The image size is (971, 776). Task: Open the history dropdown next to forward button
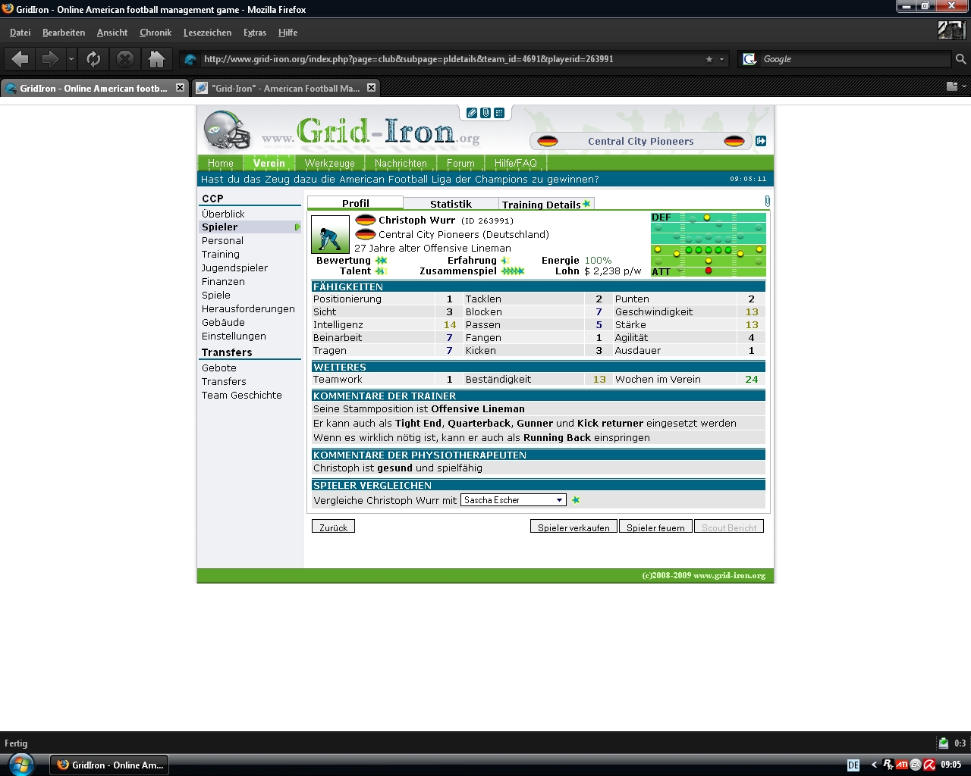click(71, 59)
